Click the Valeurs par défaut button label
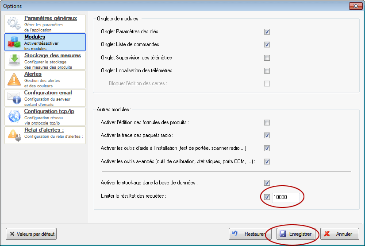This screenshot has width=365, height=246. [x=35, y=234]
